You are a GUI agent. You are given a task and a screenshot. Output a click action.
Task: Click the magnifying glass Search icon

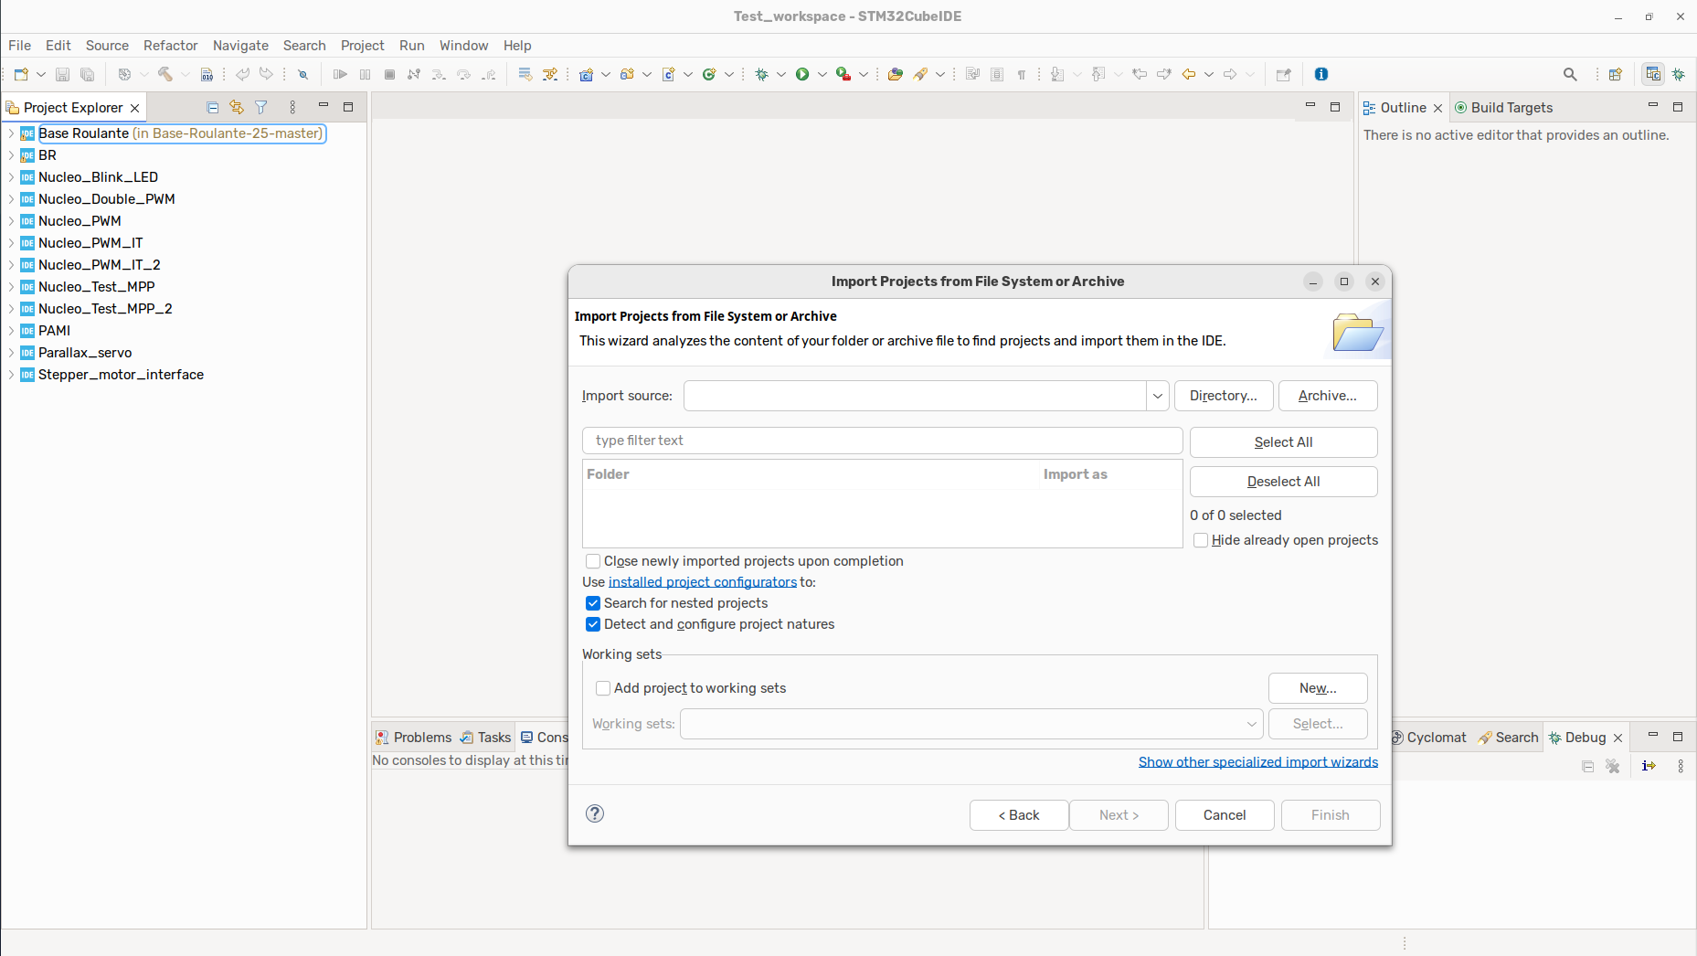pyautogui.click(x=1570, y=74)
